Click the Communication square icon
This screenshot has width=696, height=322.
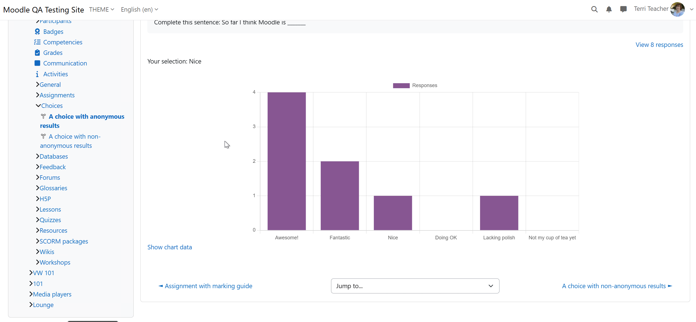pyautogui.click(x=37, y=63)
